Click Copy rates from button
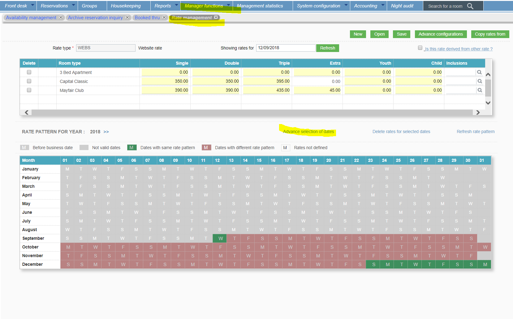513x319 pixels. tap(490, 34)
